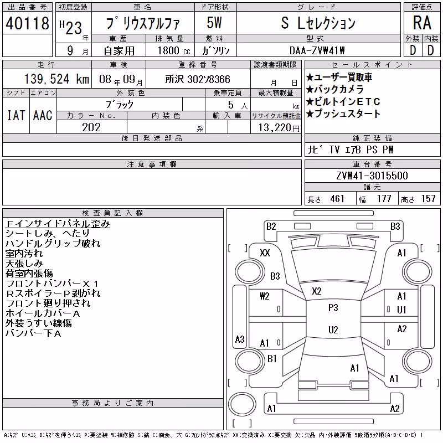The height and width of the screenshot is (443, 443).
Task: Click the B2 mark on the diagram
Action: tap(271, 226)
